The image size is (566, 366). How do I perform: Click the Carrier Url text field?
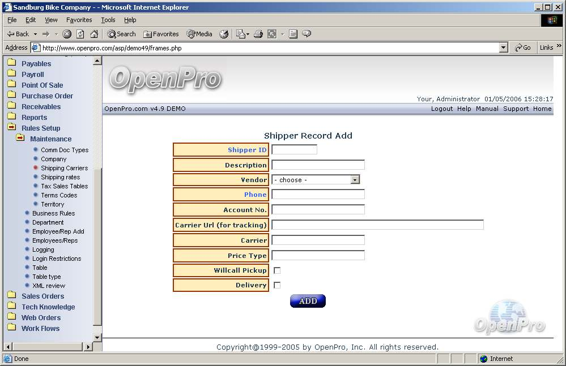(x=377, y=225)
